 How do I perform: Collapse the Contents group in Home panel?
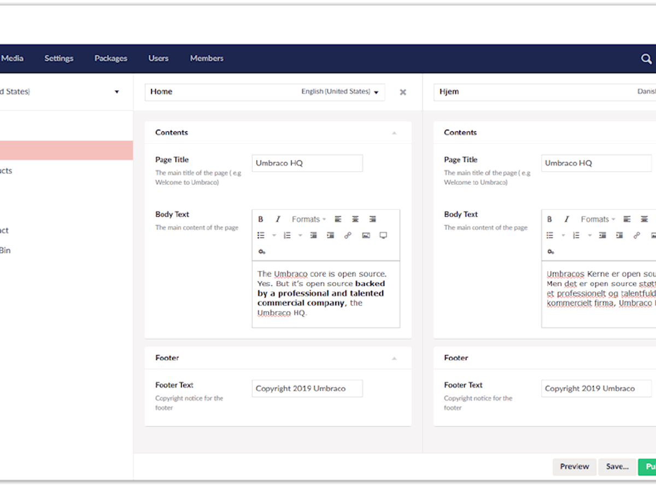click(394, 133)
